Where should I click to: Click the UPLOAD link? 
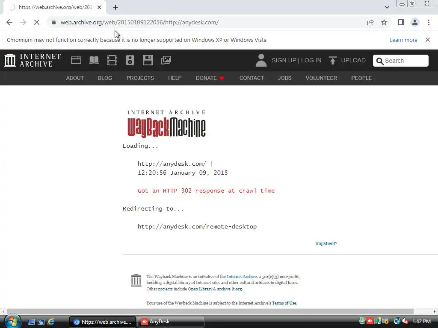click(353, 61)
